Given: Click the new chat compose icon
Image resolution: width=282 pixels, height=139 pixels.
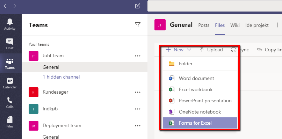Looking at the screenshot, I should coord(137,6).
